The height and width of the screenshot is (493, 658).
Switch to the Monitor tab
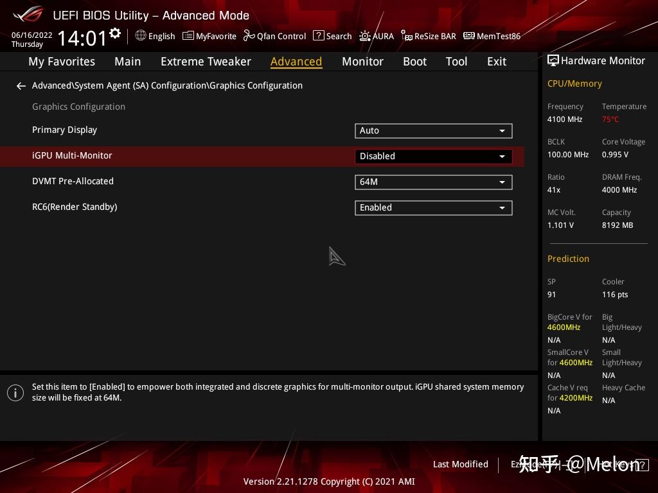click(362, 61)
